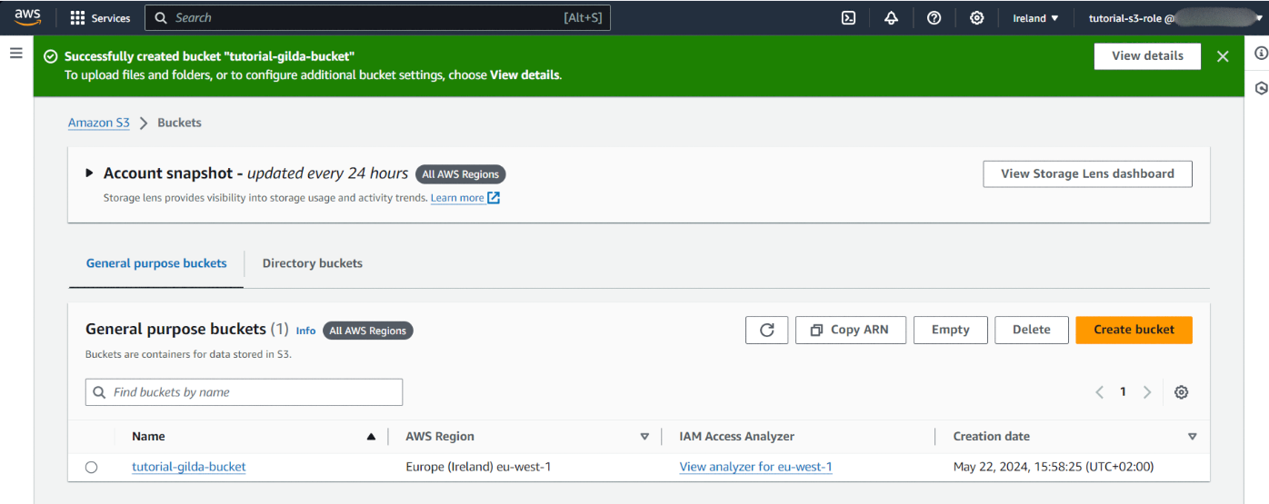Click the IAM Access Analyzer column header
This screenshot has width=1269, height=504.
pyautogui.click(x=737, y=437)
